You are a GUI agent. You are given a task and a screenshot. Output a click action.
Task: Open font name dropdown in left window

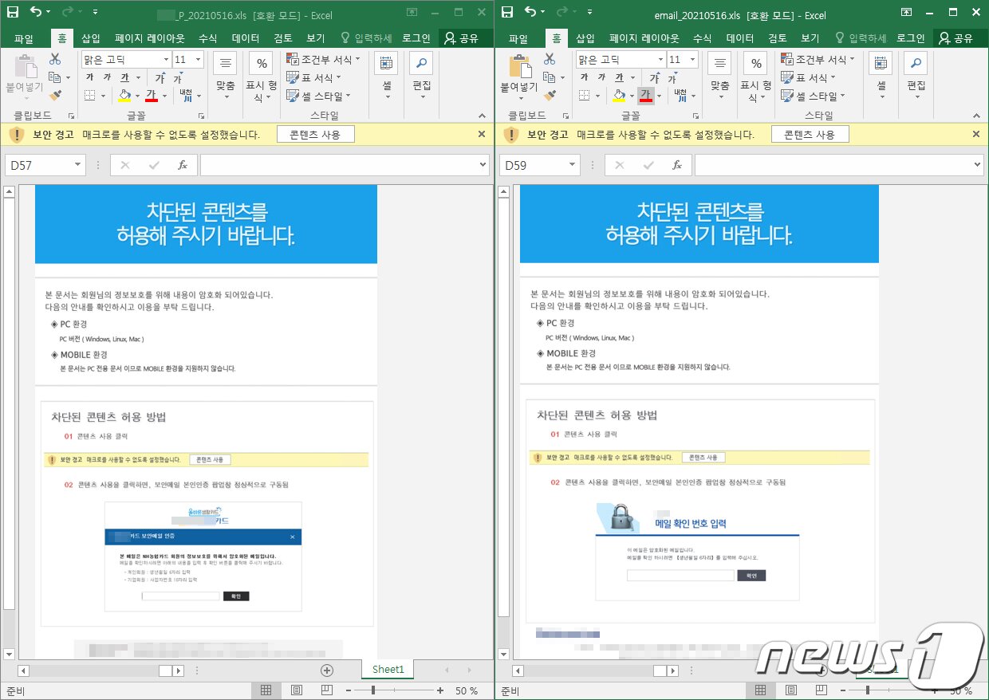167,60
